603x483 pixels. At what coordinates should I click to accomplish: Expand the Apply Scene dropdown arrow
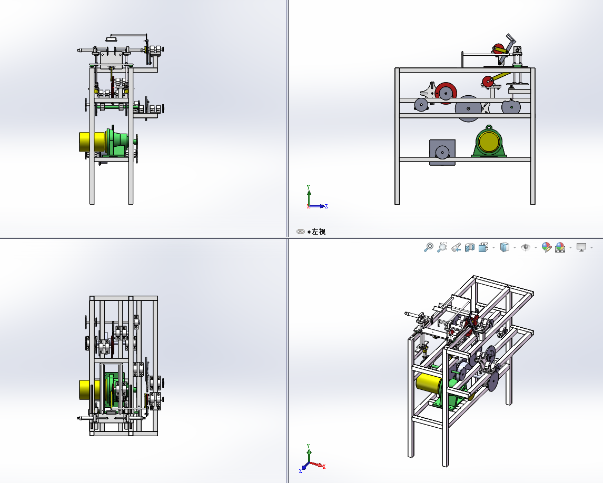(570, 247)
